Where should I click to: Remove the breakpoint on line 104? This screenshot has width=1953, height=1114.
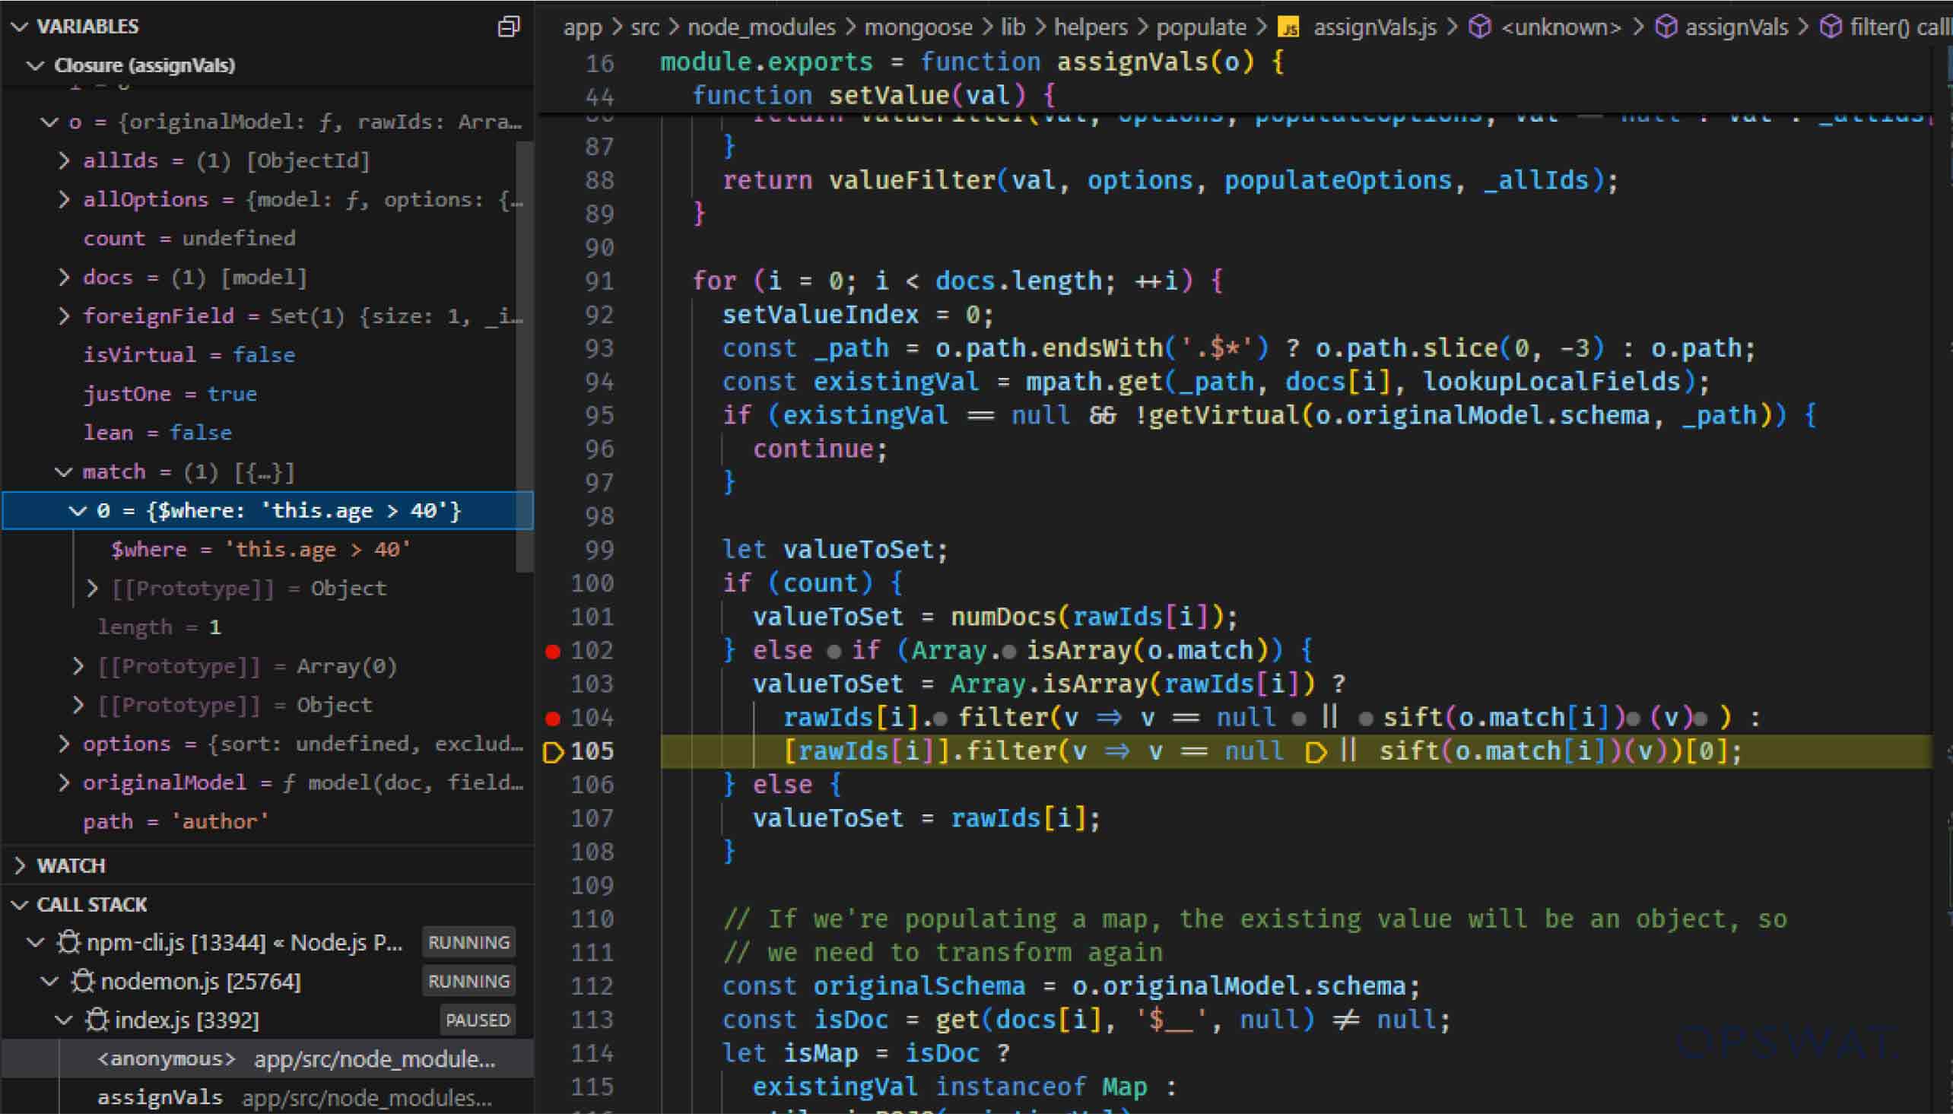coord(554,718)
